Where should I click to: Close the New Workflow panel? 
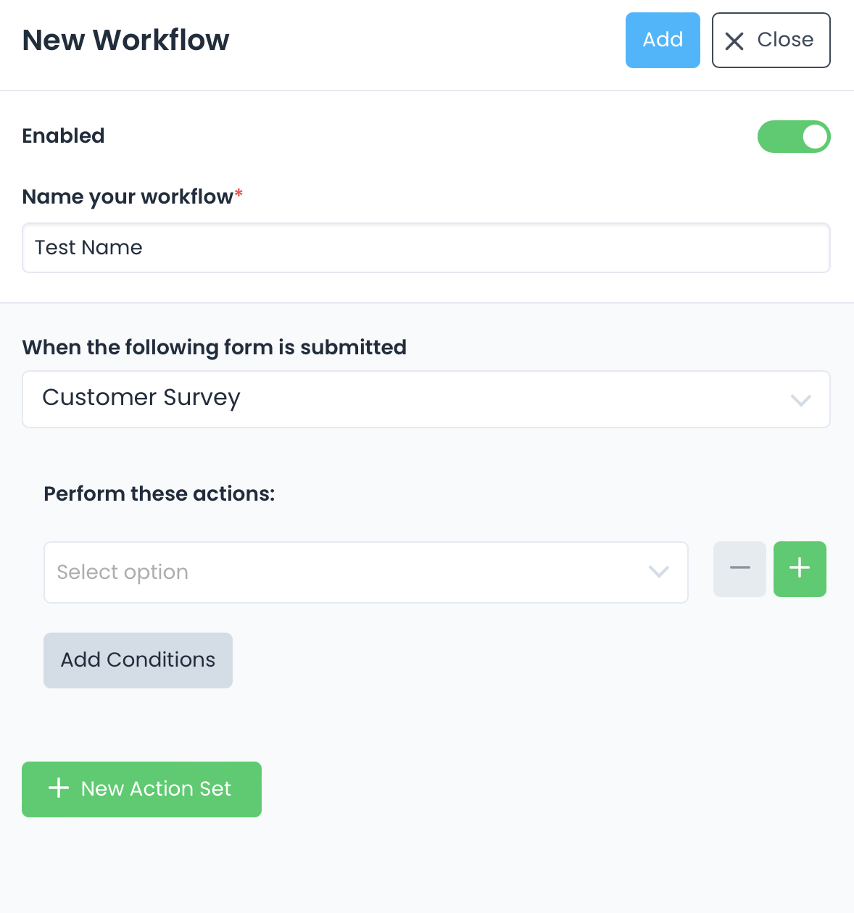[771, 40]
